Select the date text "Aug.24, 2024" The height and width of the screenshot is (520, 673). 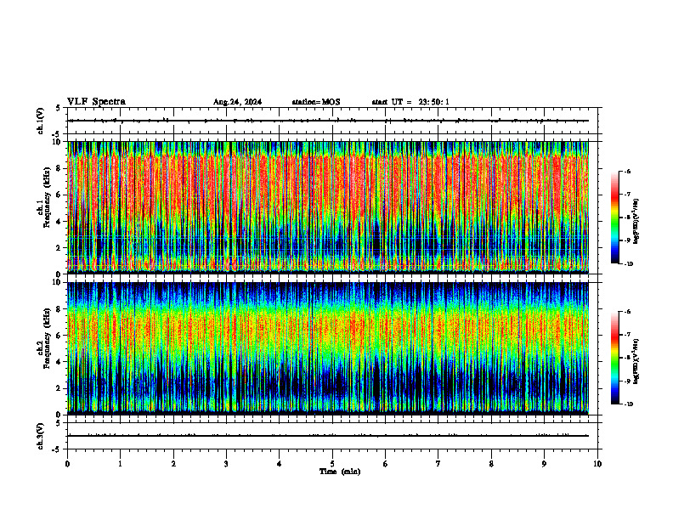point(237,102)
